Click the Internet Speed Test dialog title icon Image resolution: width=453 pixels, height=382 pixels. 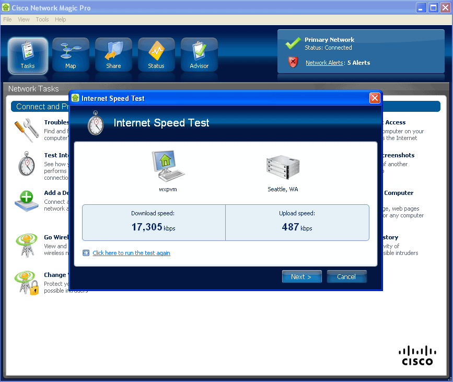(75, 98)
